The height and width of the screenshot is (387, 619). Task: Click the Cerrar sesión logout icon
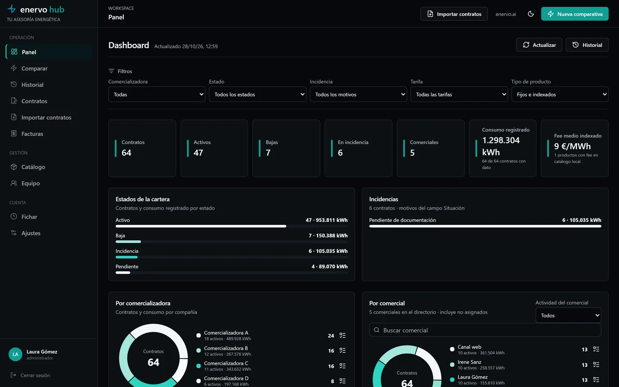tap(13, 375)
